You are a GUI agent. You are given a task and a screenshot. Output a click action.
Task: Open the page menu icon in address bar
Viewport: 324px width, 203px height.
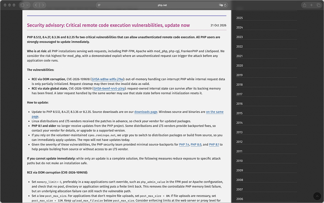(99, 5)
